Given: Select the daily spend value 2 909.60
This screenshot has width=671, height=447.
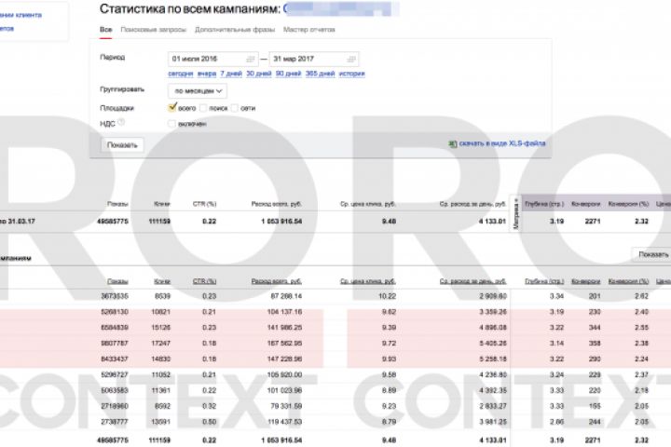Looking at the screenshot, I should point(493,296).
